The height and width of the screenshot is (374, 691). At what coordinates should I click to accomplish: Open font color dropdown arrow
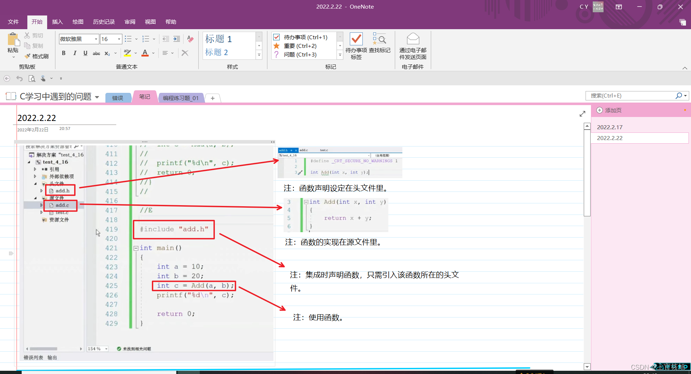(x=153, y=53)
